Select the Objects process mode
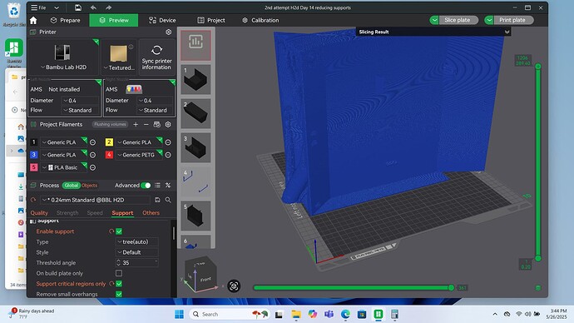 pyautogui.click(x=89, y=186)
